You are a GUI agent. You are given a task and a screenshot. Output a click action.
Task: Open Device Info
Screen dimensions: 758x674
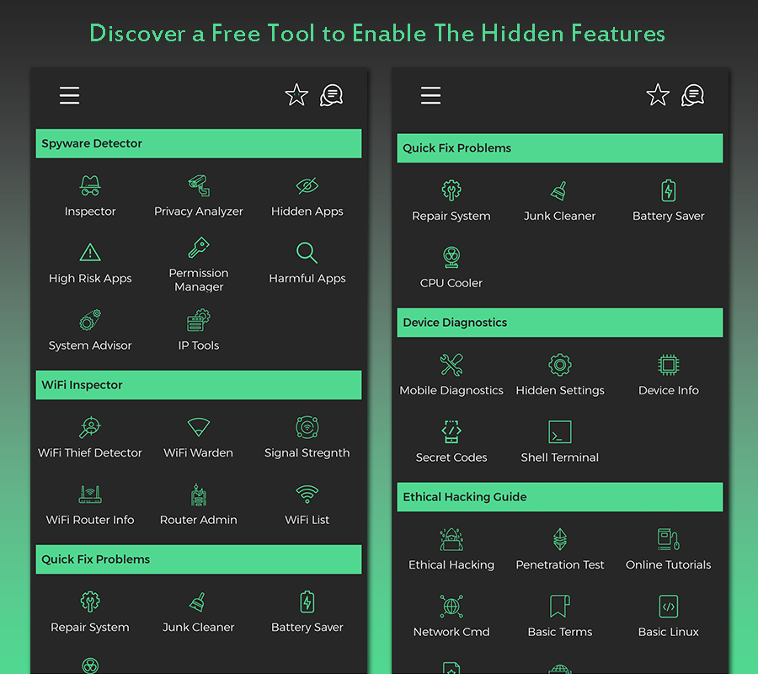(x=669, y=375)
